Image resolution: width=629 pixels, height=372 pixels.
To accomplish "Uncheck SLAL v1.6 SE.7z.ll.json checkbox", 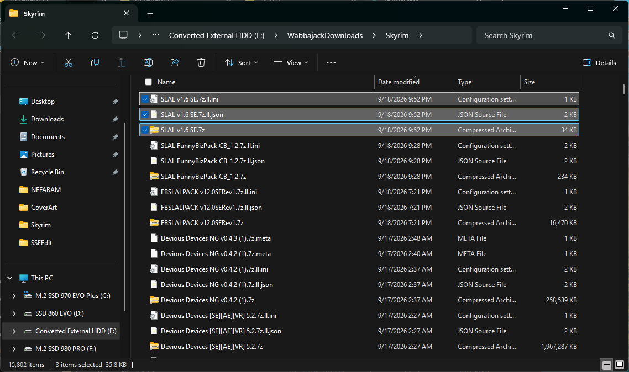I will tap(145, 114).
